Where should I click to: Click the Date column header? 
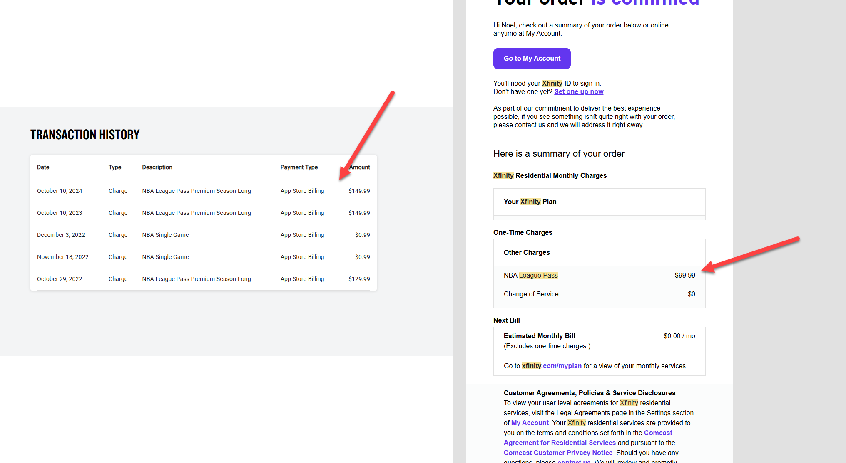click(43, 167)
